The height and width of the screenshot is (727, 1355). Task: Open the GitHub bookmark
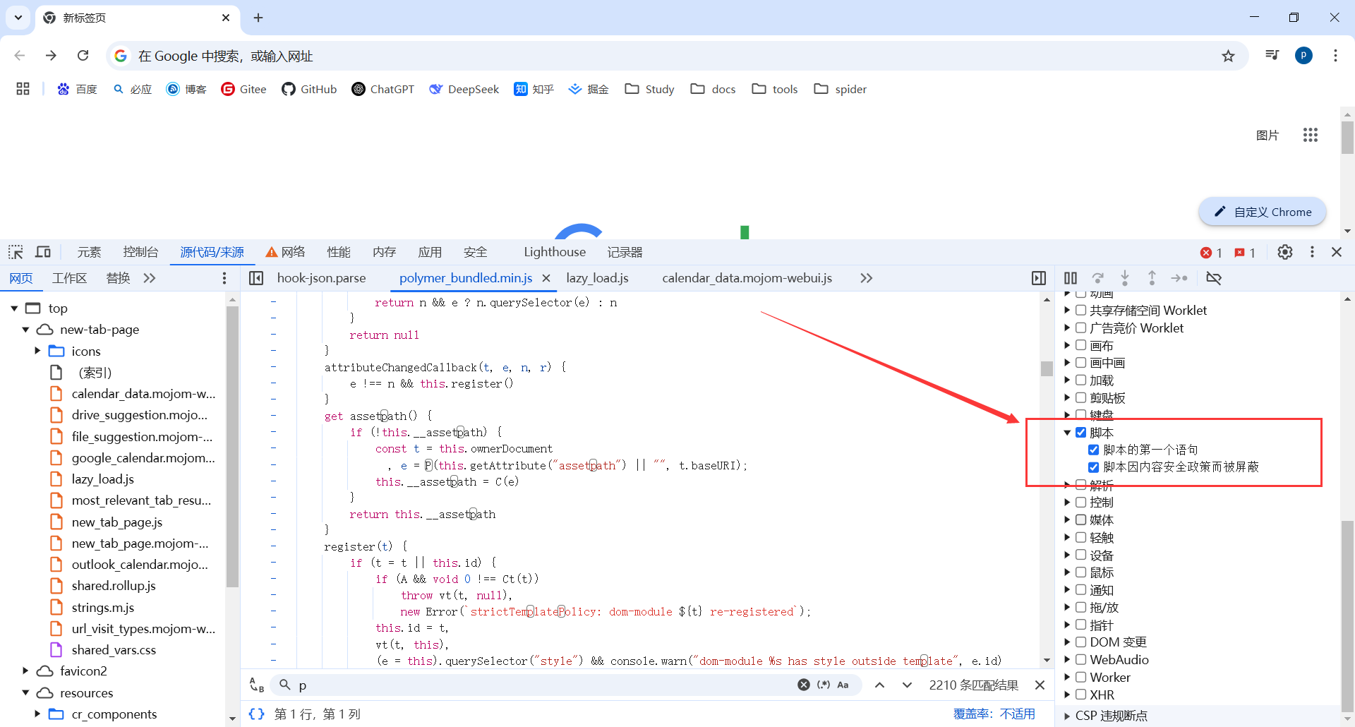309,89
